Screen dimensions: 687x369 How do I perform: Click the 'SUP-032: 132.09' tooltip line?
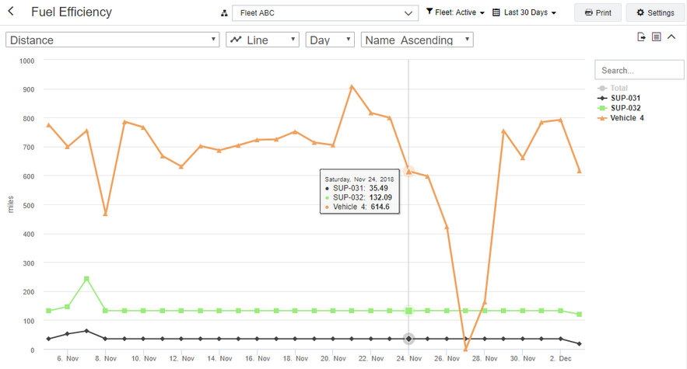(359, 197)
